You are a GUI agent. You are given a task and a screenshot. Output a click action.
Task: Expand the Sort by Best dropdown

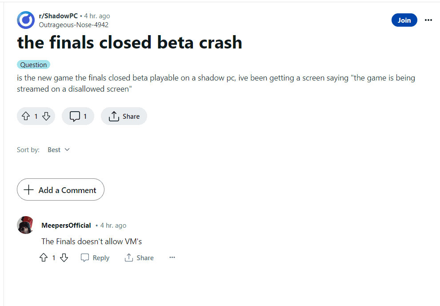coord(59,150)
